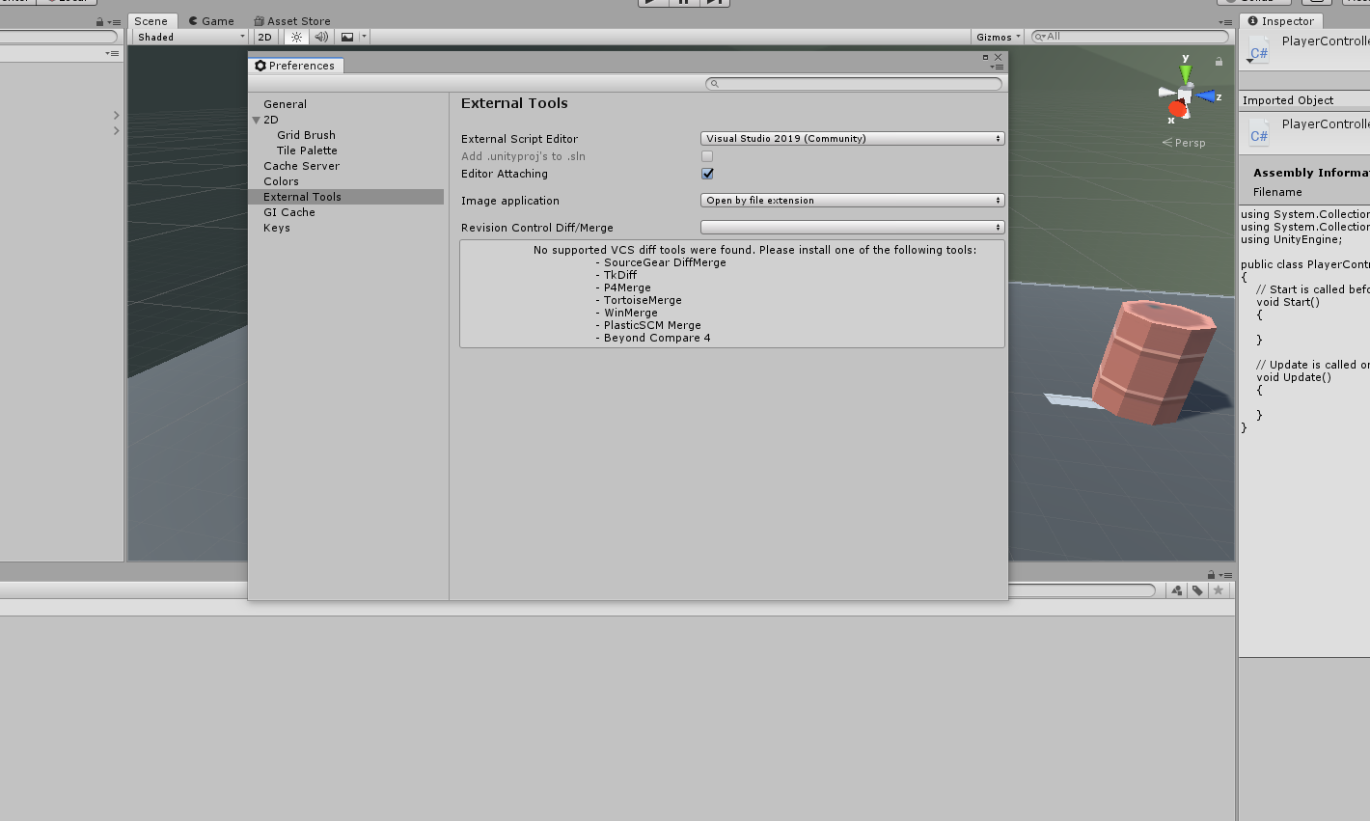Screen dimensions: 1370x821
Task: Open External Script Editor dropdown
Action: coord(853,139)
